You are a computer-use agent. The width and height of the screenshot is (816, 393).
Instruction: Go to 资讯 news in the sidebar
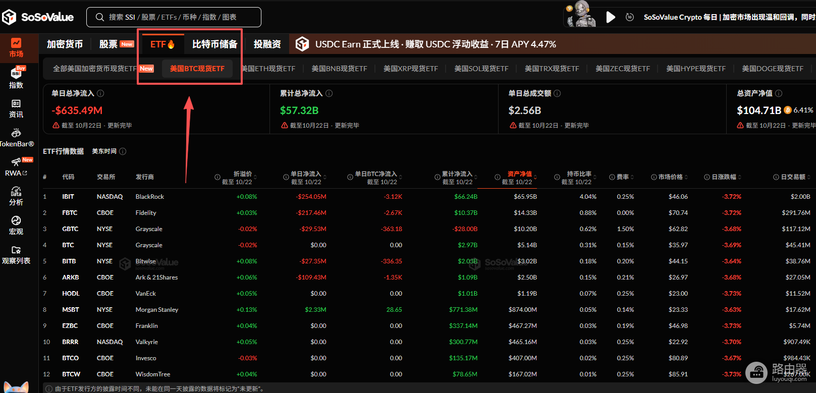(16, 109)
